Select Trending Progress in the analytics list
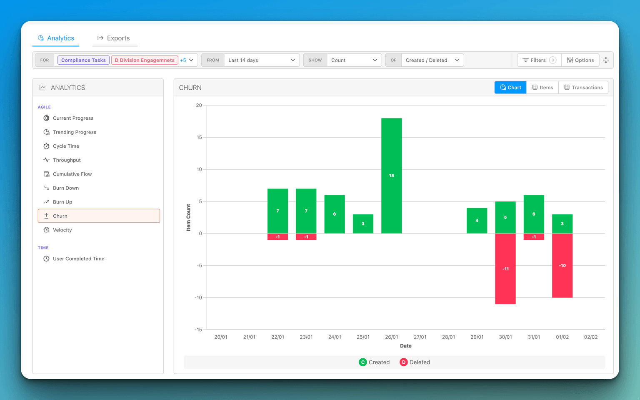The height and width of the screenshot is (400, 640). pos(75,132)
